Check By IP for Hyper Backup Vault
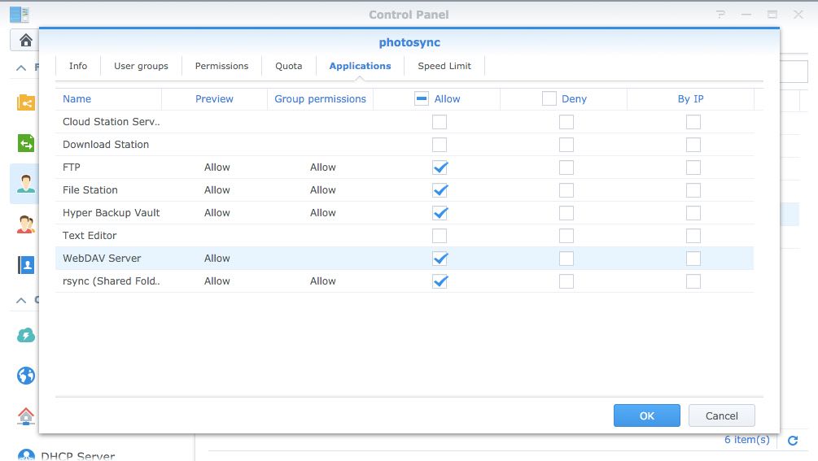This screenshot has width=818, height=461. (x=693, y=213)
